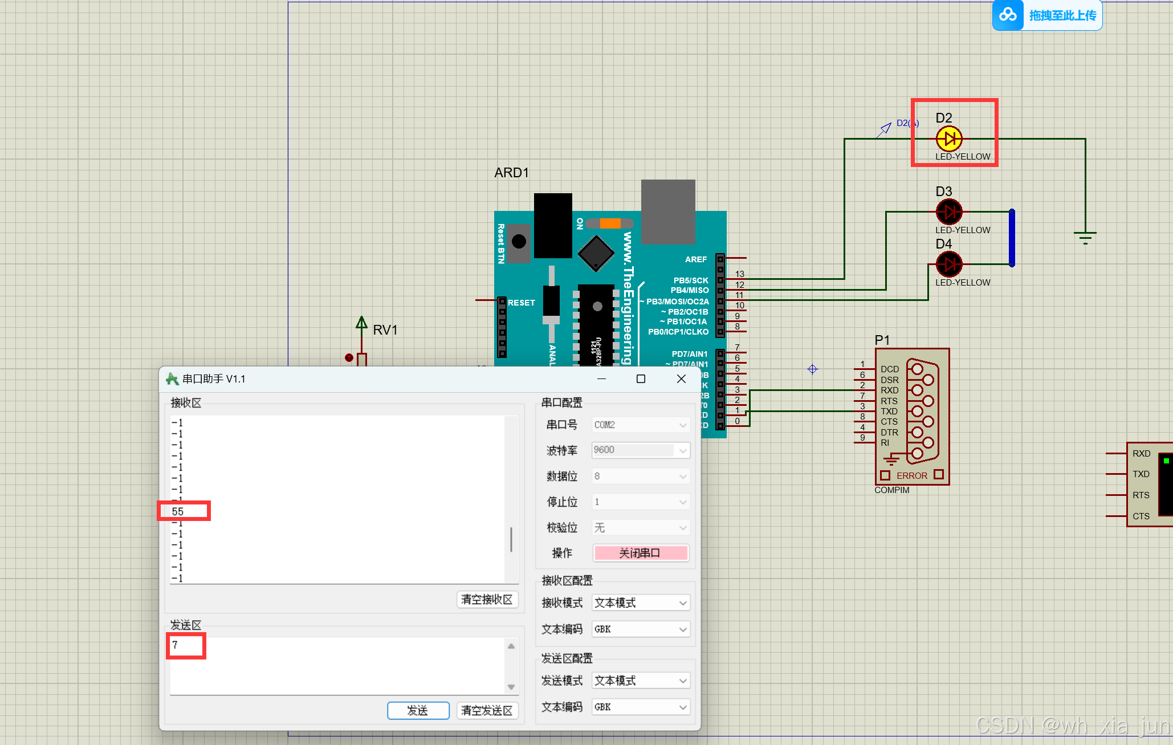
Task: Expand the send area GBK encoding dropdown
Action: (640, 707)
